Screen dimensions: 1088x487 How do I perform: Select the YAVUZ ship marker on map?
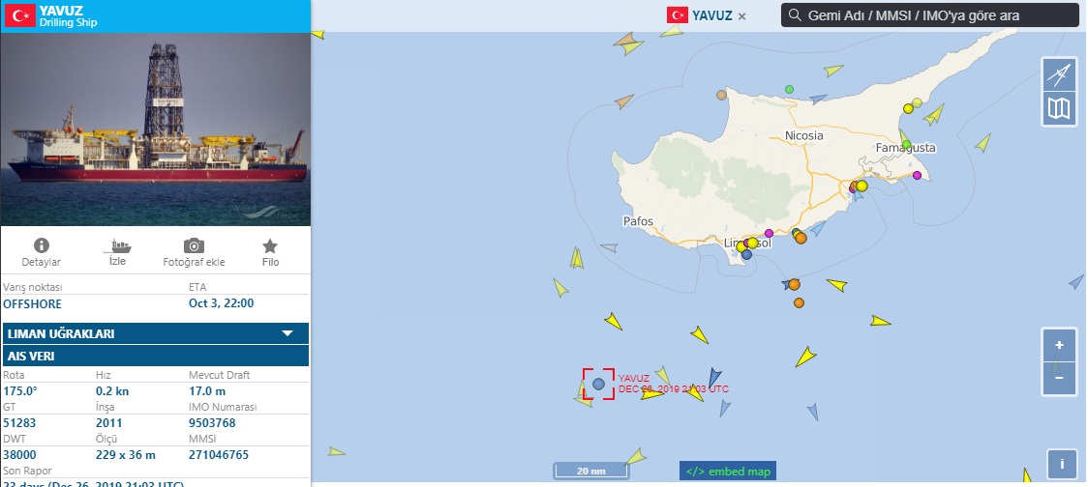pos(599,384)
